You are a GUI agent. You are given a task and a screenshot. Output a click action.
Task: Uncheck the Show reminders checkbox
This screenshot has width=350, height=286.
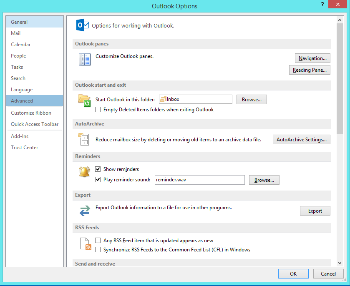pyautogui.click(x=98, y=169)
